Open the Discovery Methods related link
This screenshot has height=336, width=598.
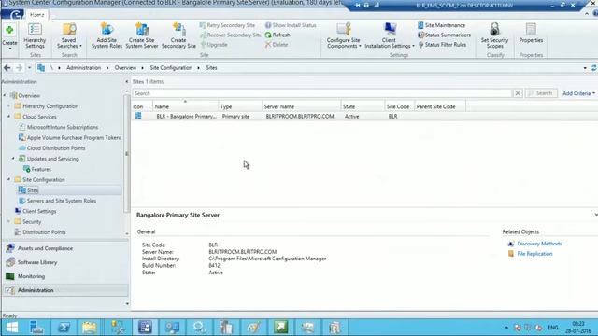pos(539,244)
